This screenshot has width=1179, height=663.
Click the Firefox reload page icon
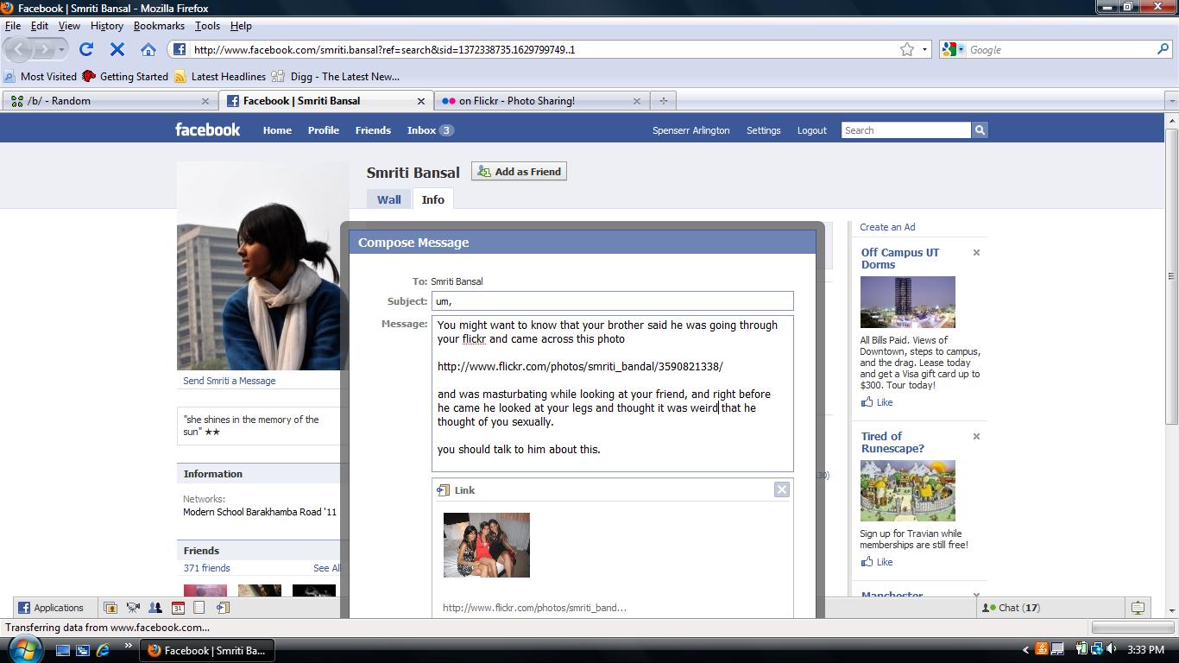pyautogui.click(x=86, y=49)
